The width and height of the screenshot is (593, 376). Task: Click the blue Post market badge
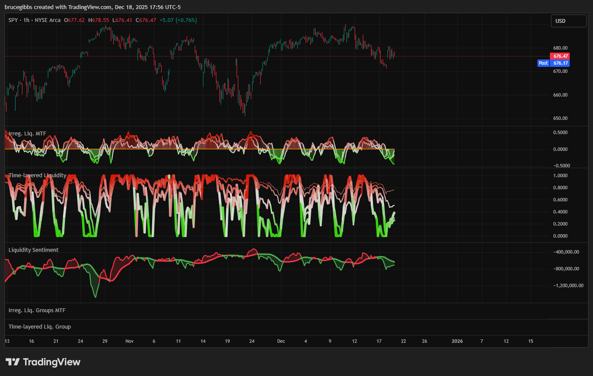543,63
